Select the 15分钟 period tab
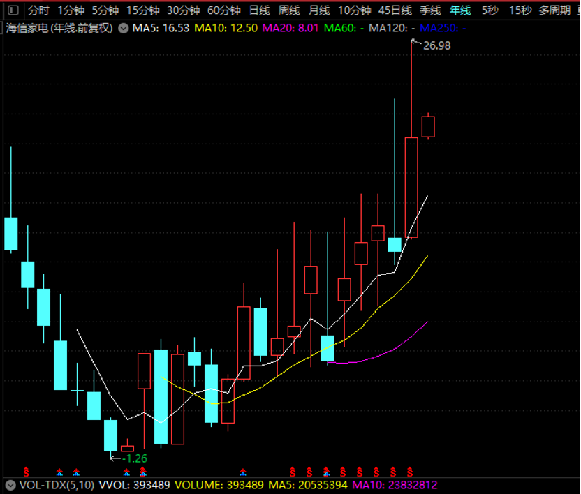 pos(142,10)
